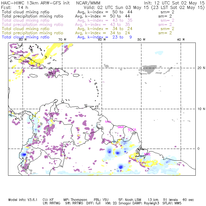Click the '0' equator latitude label
206x206 pixels.
[x=198, y=149]
